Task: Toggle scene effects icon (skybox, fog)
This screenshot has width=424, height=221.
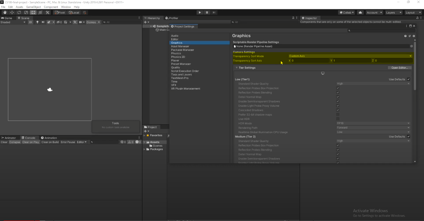Action: 49,22
